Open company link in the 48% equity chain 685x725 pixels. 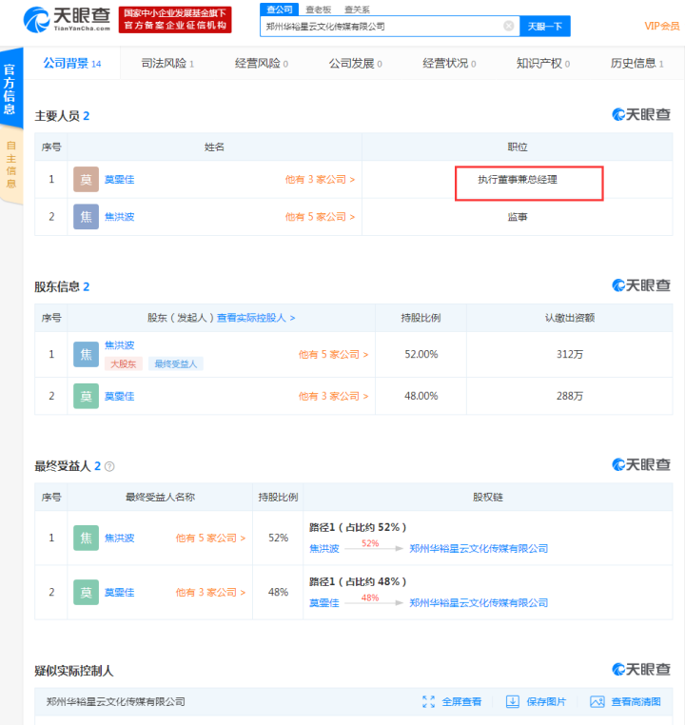(479, 603)
